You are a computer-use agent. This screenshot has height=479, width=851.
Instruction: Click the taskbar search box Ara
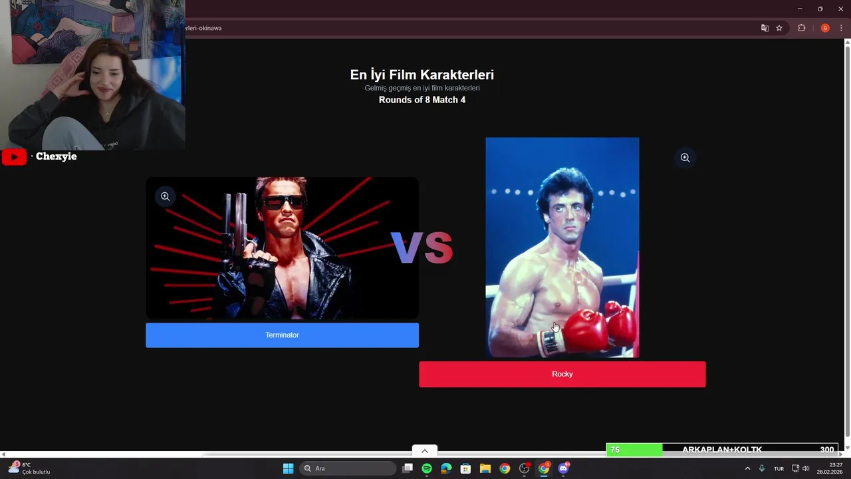pyautogui.click(x=348, y=468)
